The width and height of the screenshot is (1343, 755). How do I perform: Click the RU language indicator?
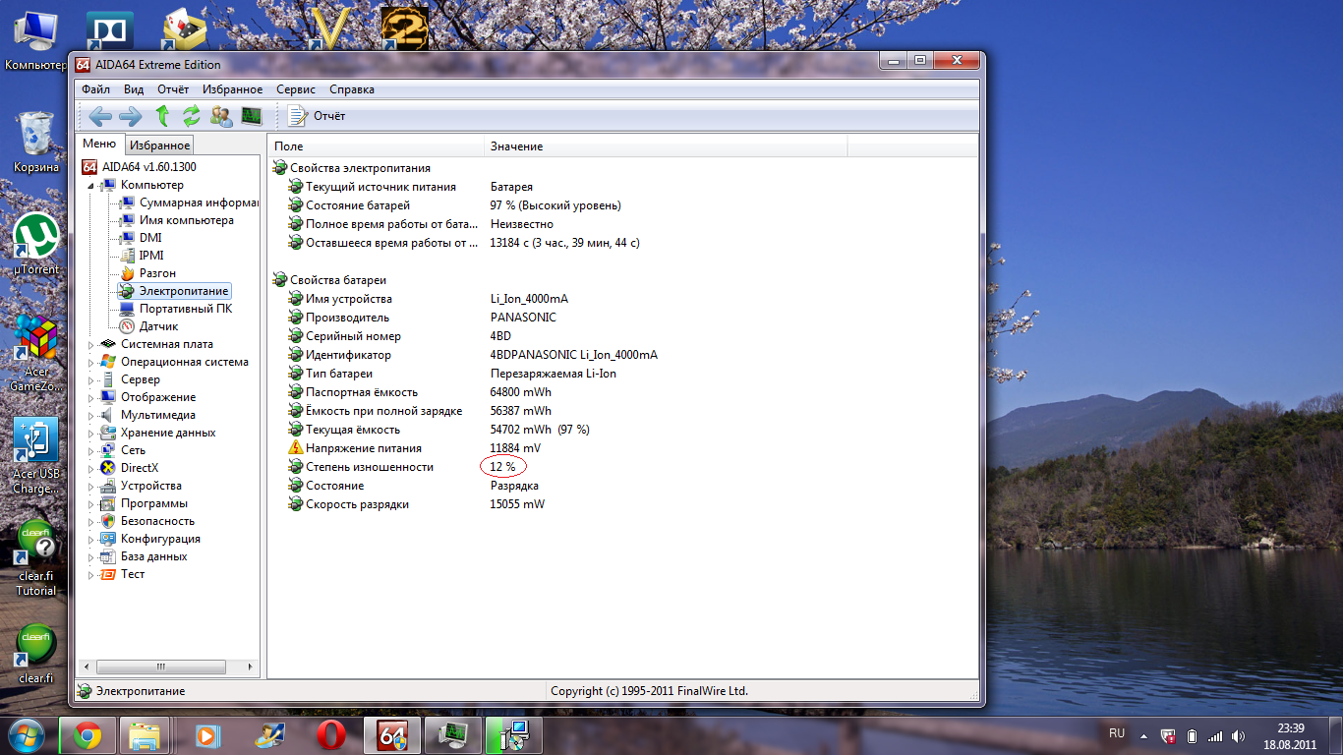point(1117,733)
